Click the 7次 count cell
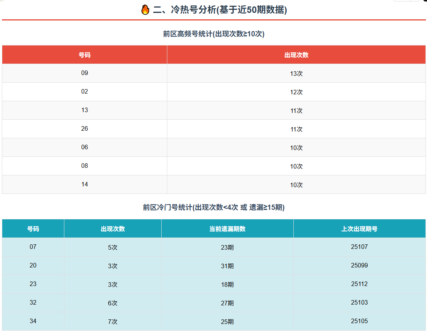 pos(112,322)
